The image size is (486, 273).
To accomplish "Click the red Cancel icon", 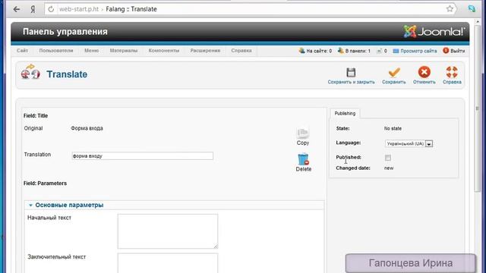I will tap(424, 72).
